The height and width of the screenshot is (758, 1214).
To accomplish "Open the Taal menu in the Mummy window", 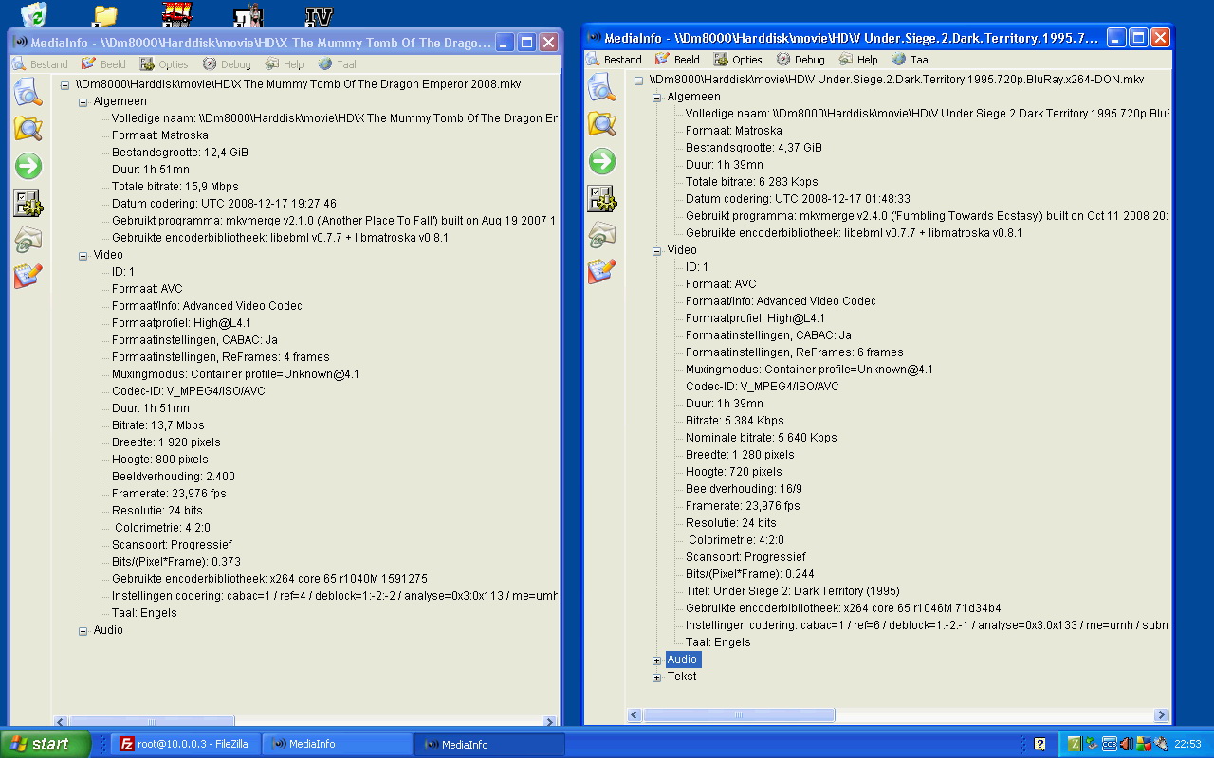I will (x=337, y=64).
